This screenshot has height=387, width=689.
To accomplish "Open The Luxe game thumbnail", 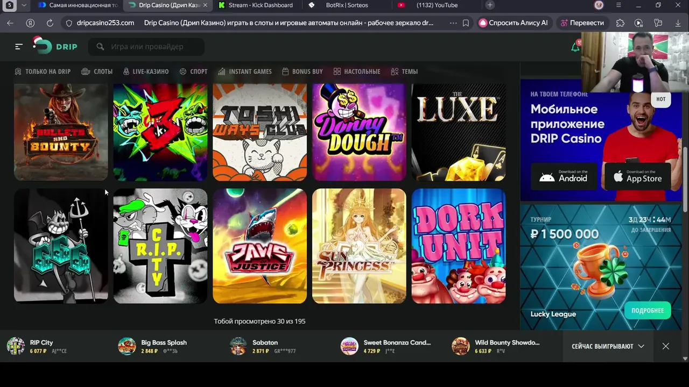I will 459,132.
